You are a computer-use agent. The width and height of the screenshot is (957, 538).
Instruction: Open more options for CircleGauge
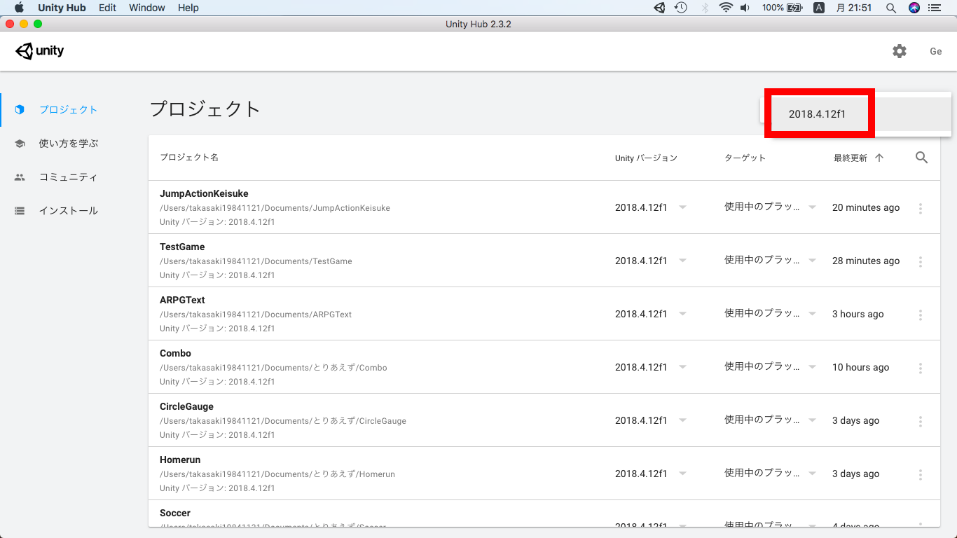pyautogui.click(x=921, y=421)
